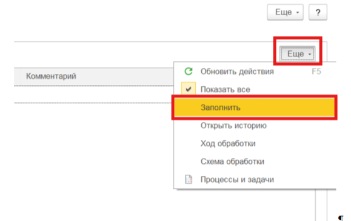Click the arrow on the highlighted Еще button
351x221 pixels.
tap(310, 54)
